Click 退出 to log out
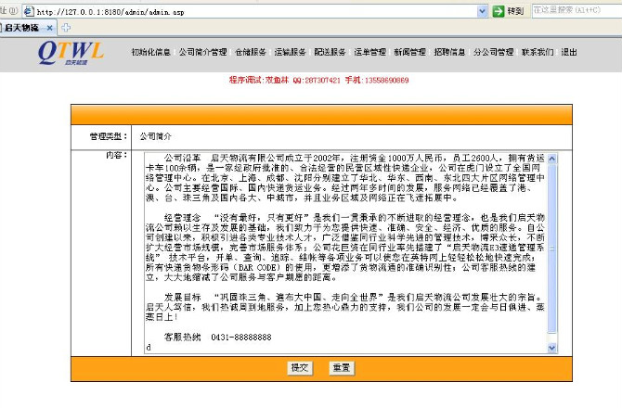The image size is (622, 408). (x=569, y=52)
